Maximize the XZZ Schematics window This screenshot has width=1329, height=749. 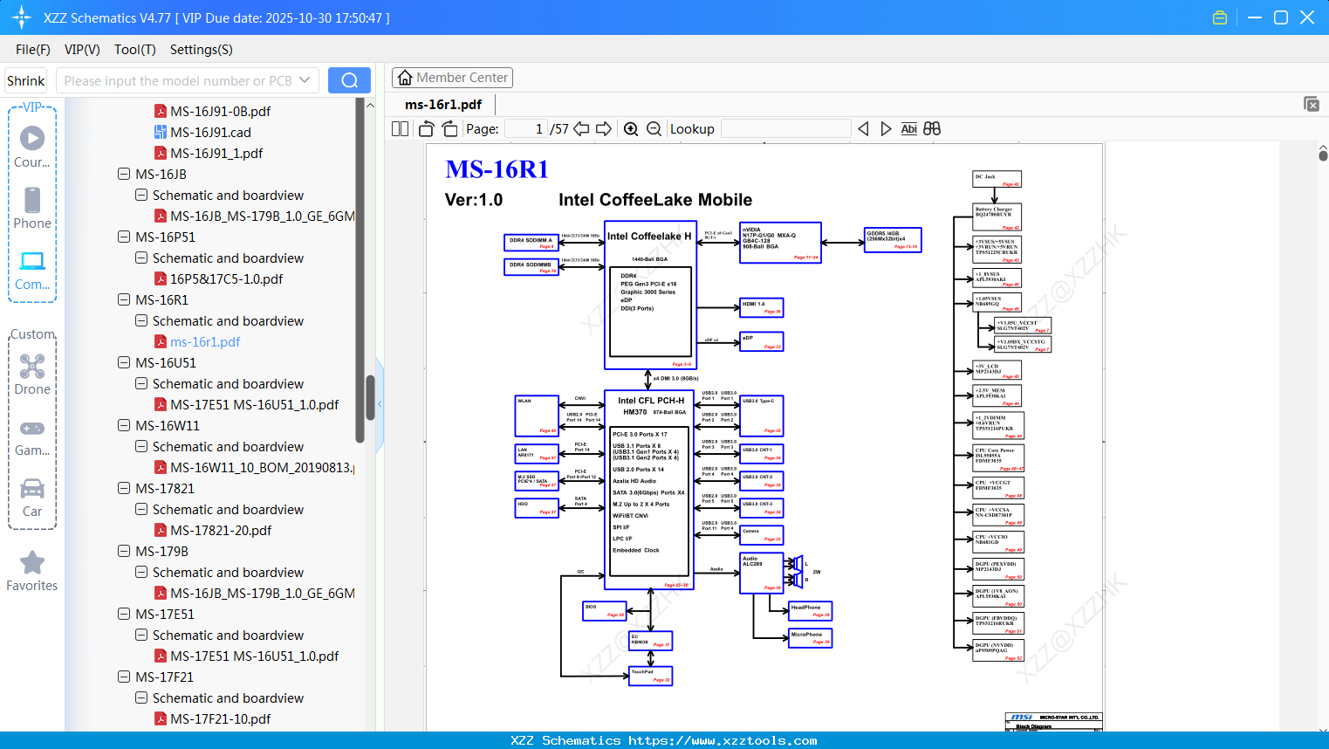[1281, 17]
